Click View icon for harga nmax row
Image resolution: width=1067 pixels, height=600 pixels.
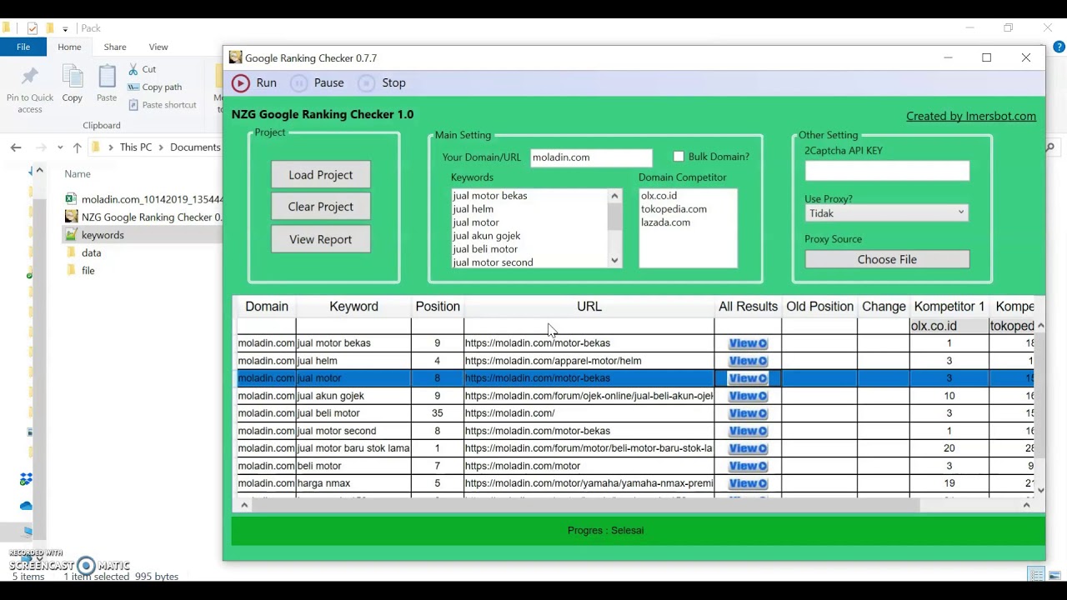[x=748, y=483]
